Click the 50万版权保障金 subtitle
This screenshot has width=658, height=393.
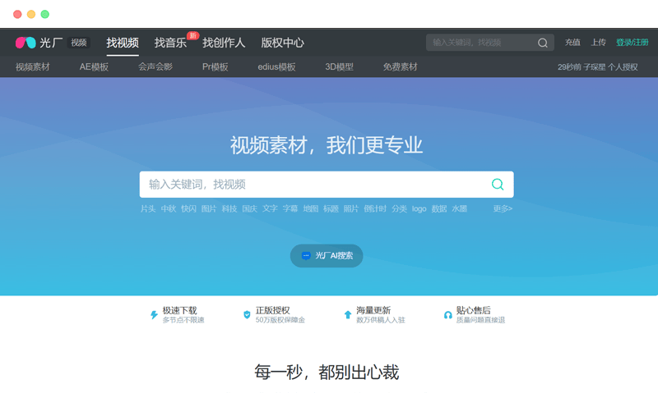tap(280, 320)
